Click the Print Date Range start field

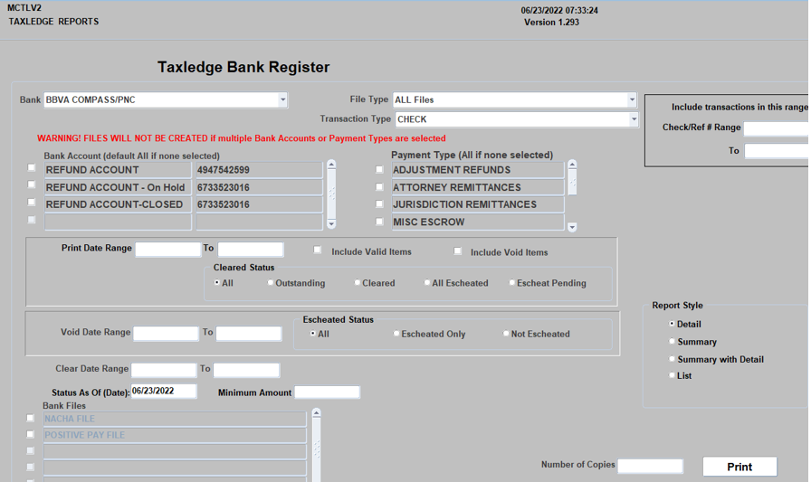pyautogui.click(x=167, y=250)
